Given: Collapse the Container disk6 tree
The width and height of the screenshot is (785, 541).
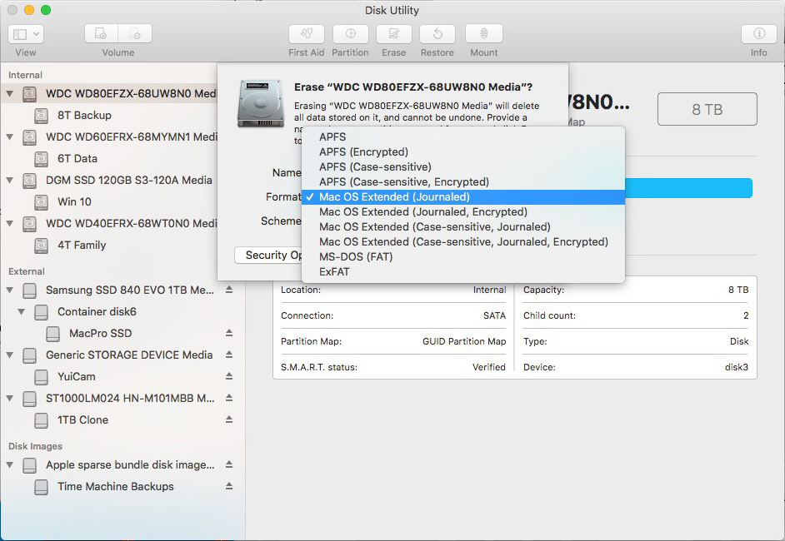Looking at the screenshot, I should pos(21,311).
